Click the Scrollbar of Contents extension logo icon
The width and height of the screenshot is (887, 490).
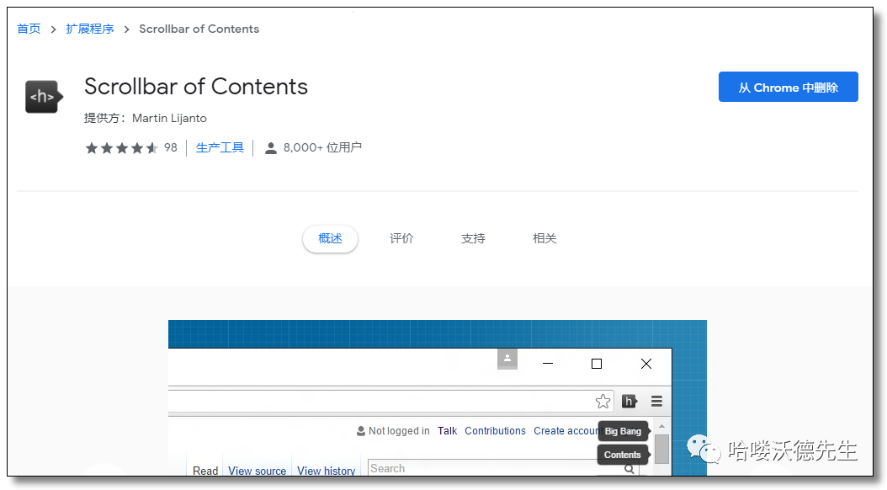point(44,97)
